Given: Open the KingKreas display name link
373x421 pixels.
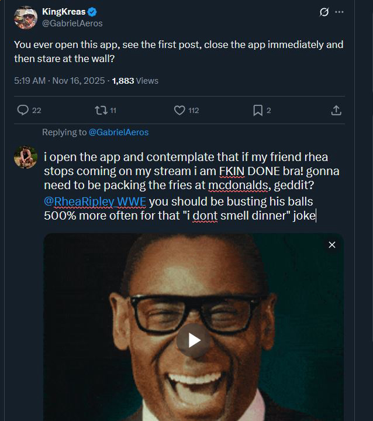Looking at the screenshot, I should 64,12.
